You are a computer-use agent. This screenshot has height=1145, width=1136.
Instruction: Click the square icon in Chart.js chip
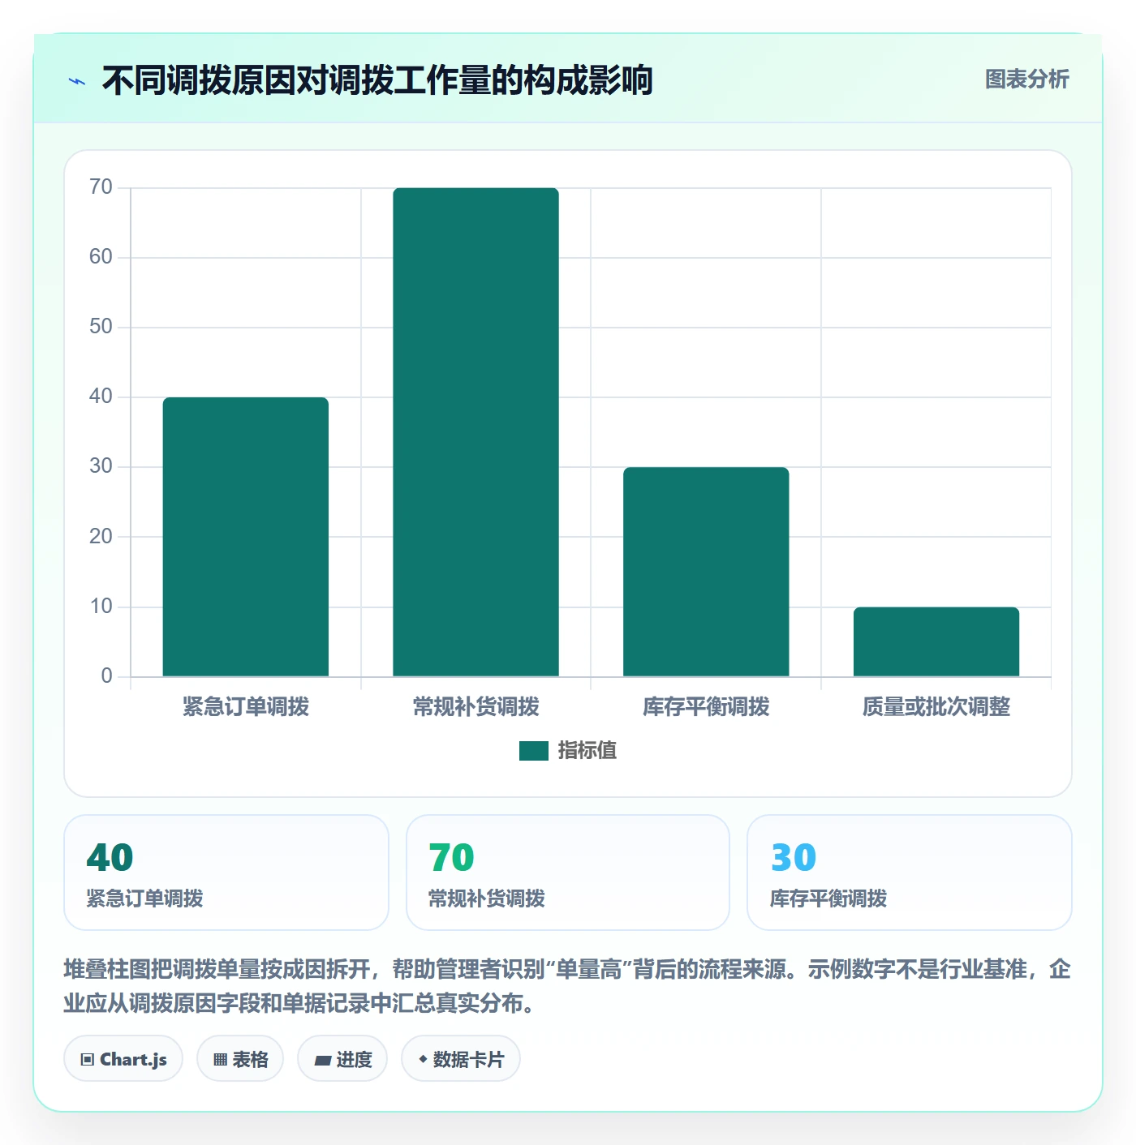[x=88, y=1060]
